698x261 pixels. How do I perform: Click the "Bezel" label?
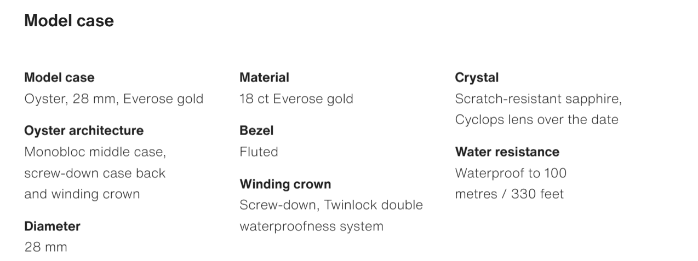256,131
